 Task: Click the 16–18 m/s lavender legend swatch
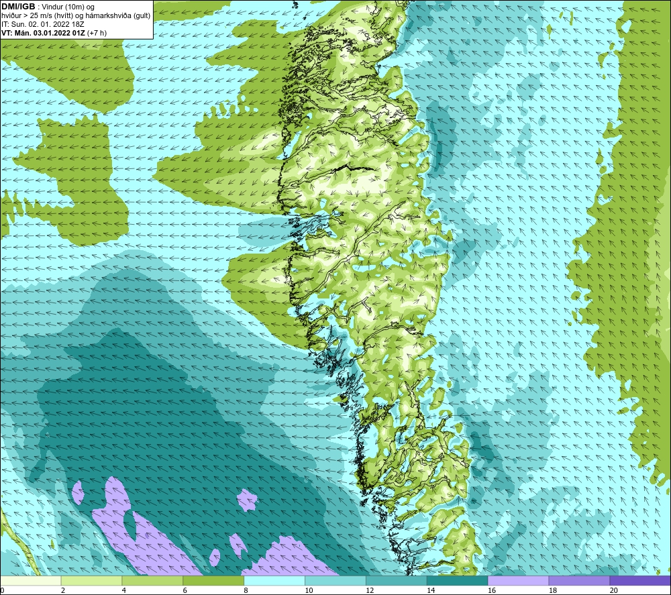coord(518,580)
